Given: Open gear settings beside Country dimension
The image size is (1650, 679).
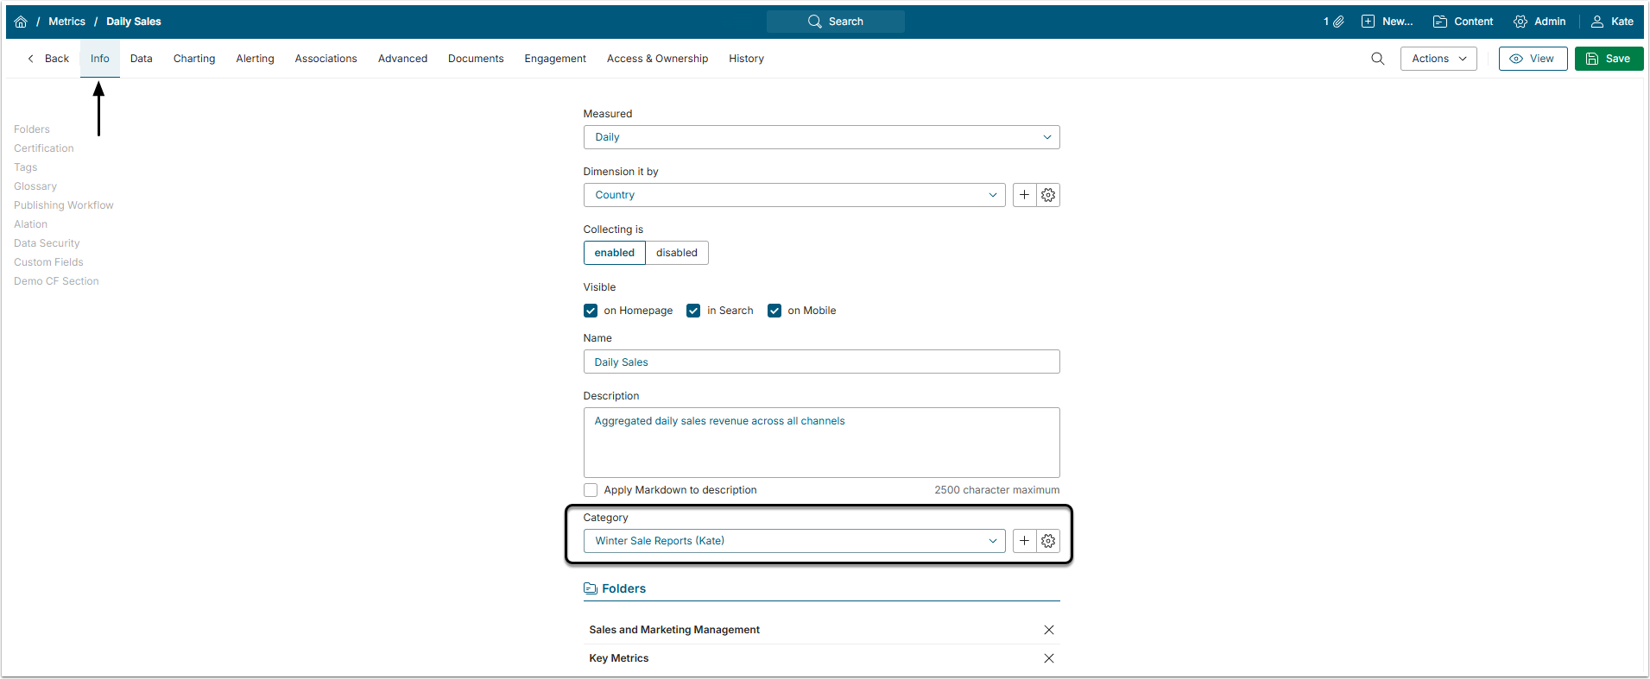Looking at the screenshot, I should [x=1048, y=195].
